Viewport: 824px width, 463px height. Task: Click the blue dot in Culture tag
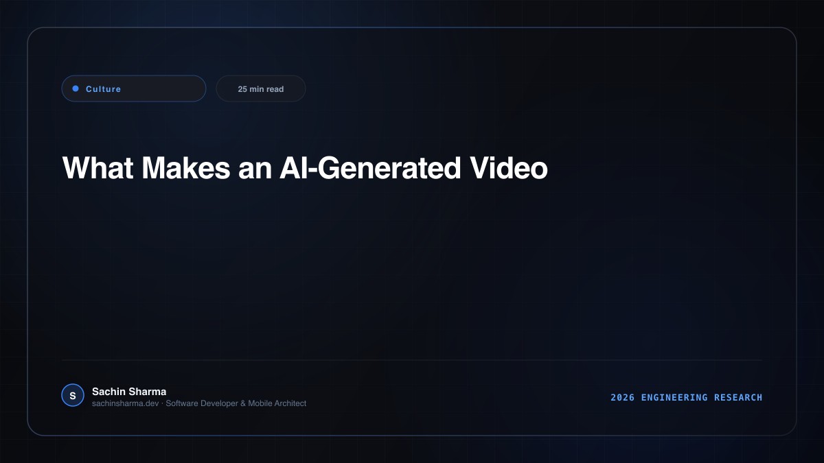pyautogui.click(x=76, y=88)
